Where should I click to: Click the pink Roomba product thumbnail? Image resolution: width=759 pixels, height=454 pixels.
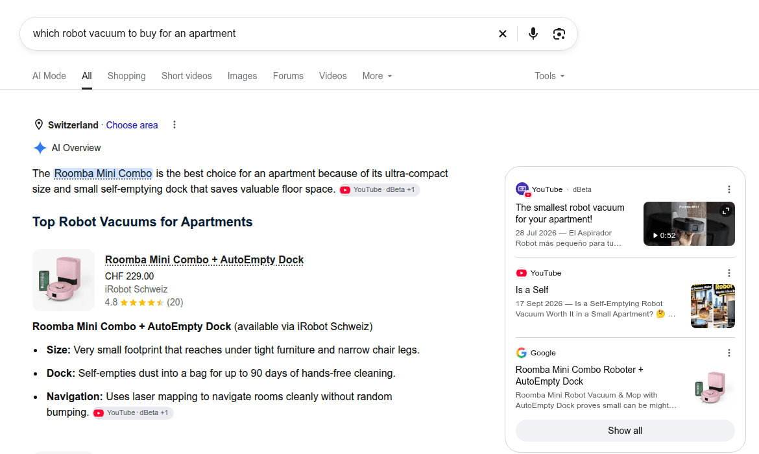64,280
